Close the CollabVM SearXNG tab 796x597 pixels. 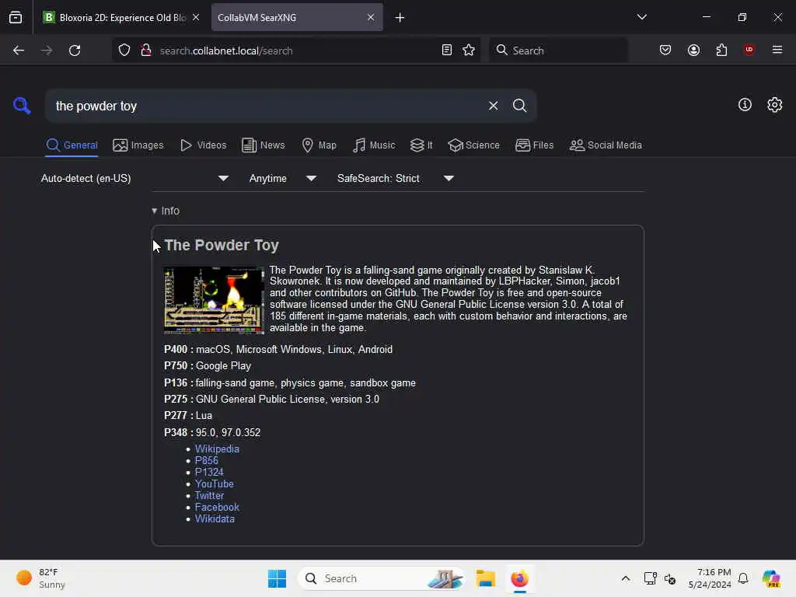[x=371, y=17]
